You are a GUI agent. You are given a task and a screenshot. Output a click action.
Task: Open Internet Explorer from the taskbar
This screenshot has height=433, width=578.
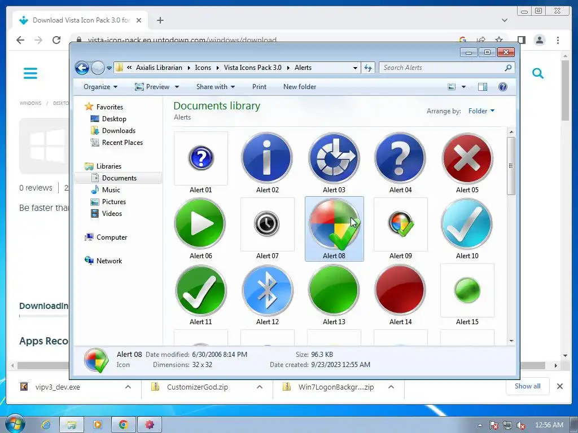(46, 425)
